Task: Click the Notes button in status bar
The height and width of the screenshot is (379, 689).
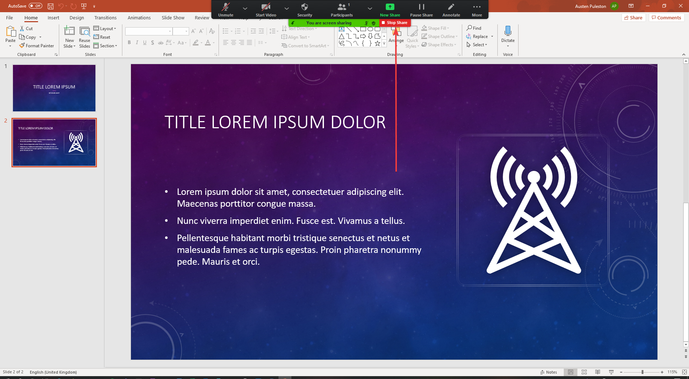Action: (x=549, y=372)
